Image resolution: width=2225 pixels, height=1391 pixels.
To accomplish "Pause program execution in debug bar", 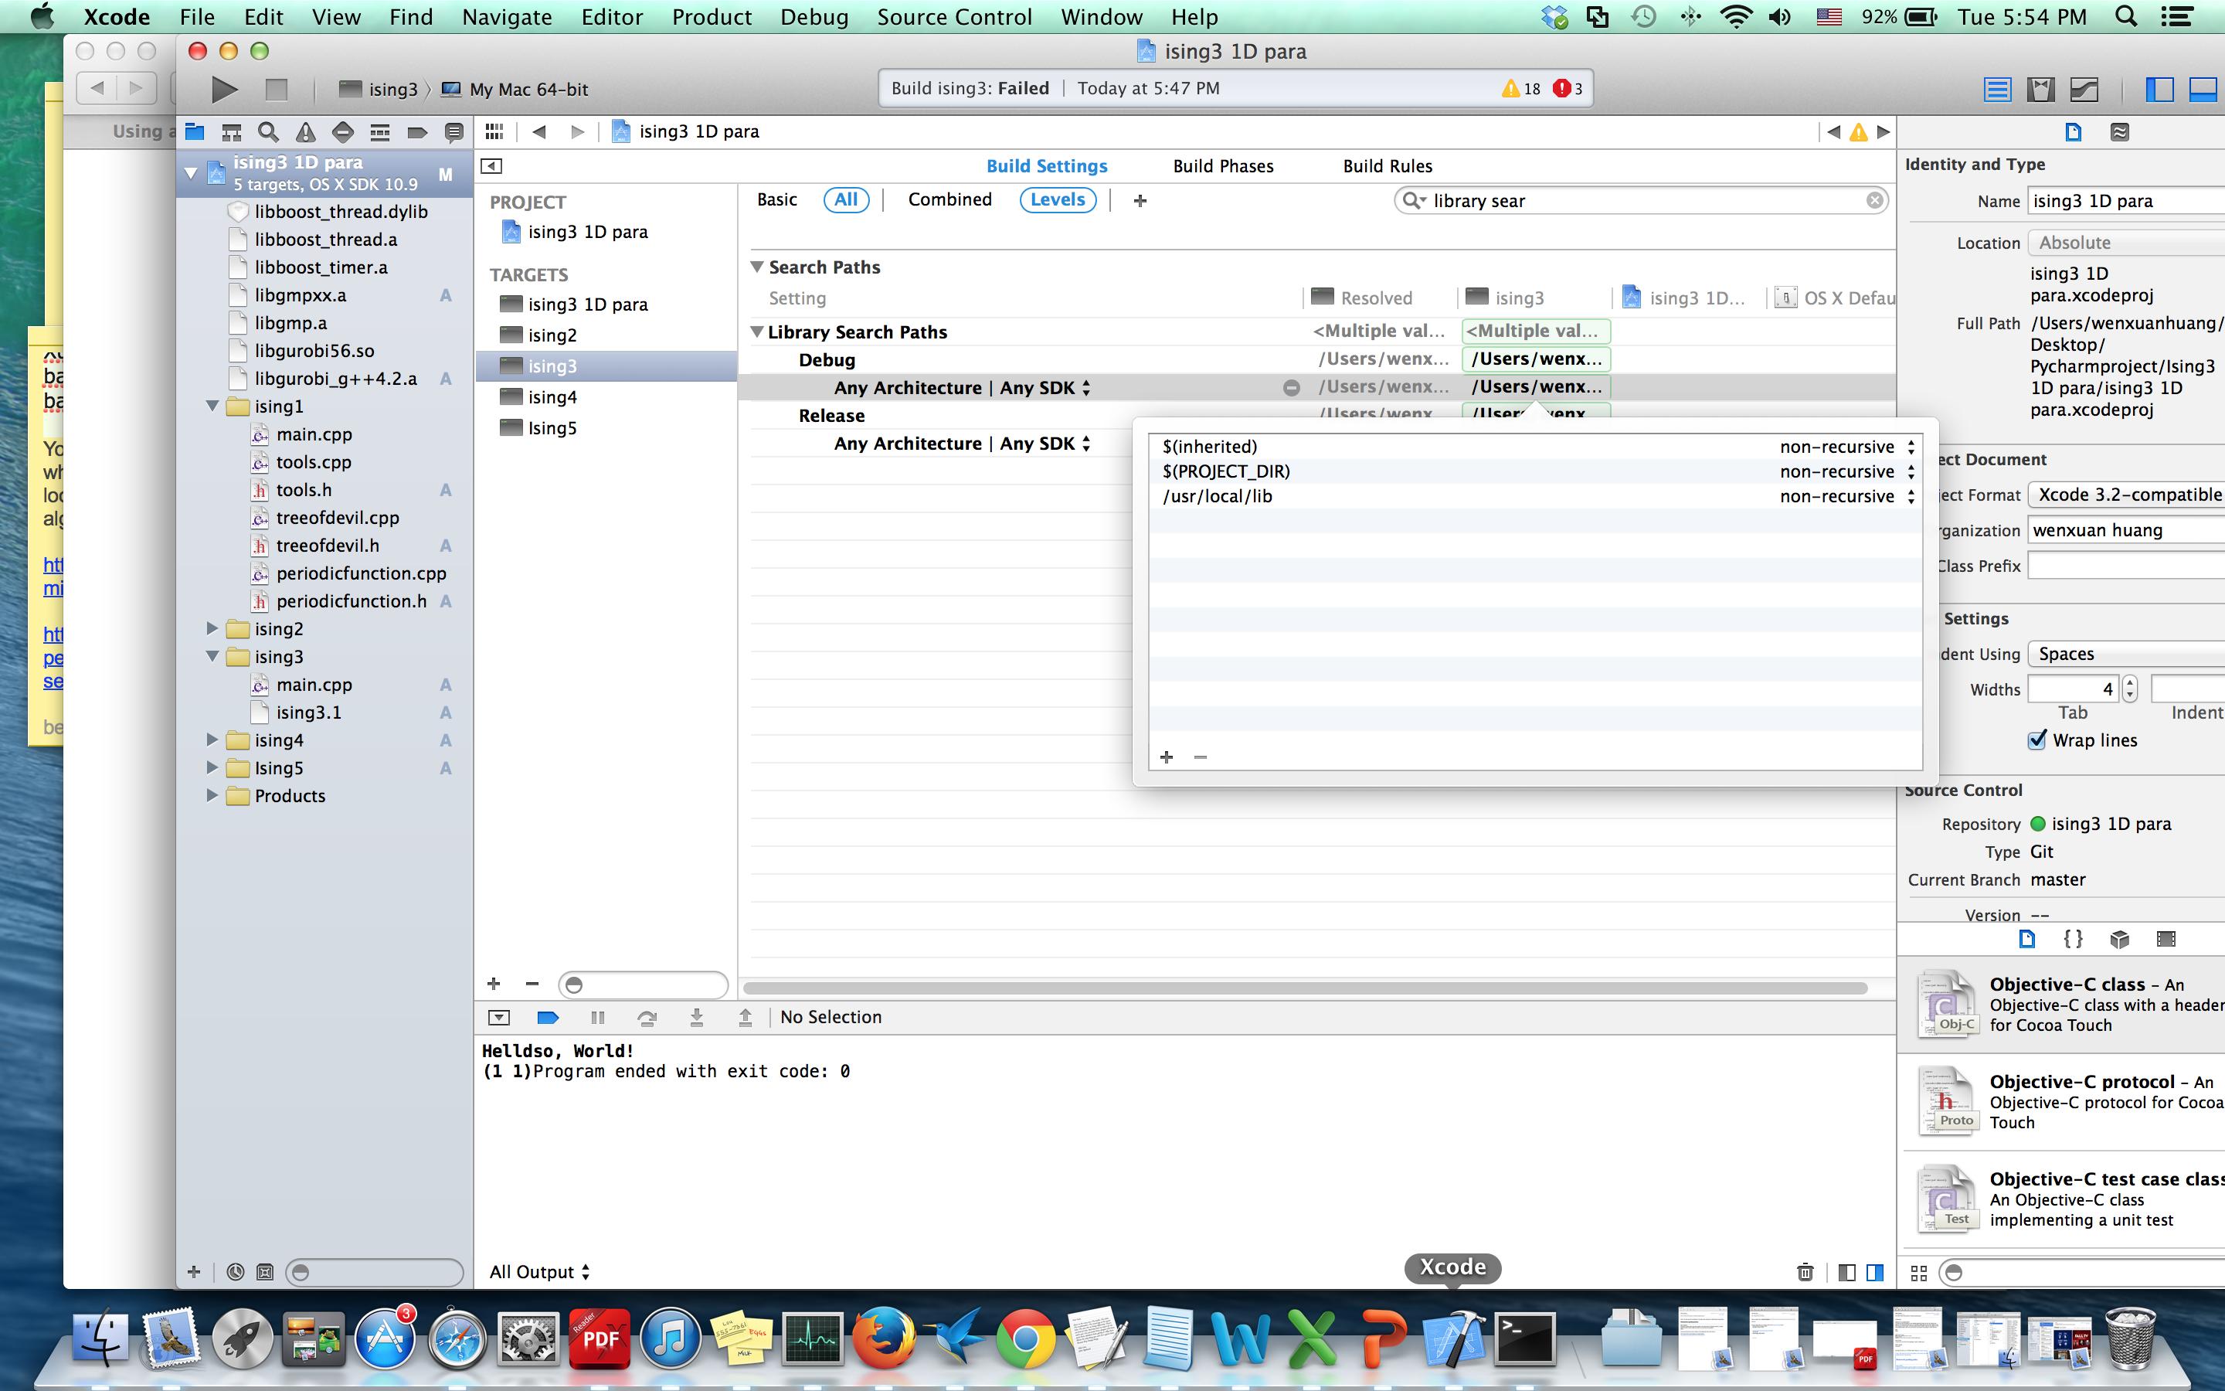I will pyautogui.click(x=598, y=1016).
